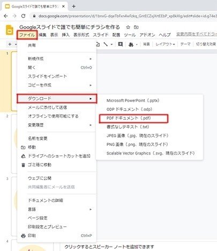Open the ファイル menu
The image size is (217, 251).
tap(27, 35)
